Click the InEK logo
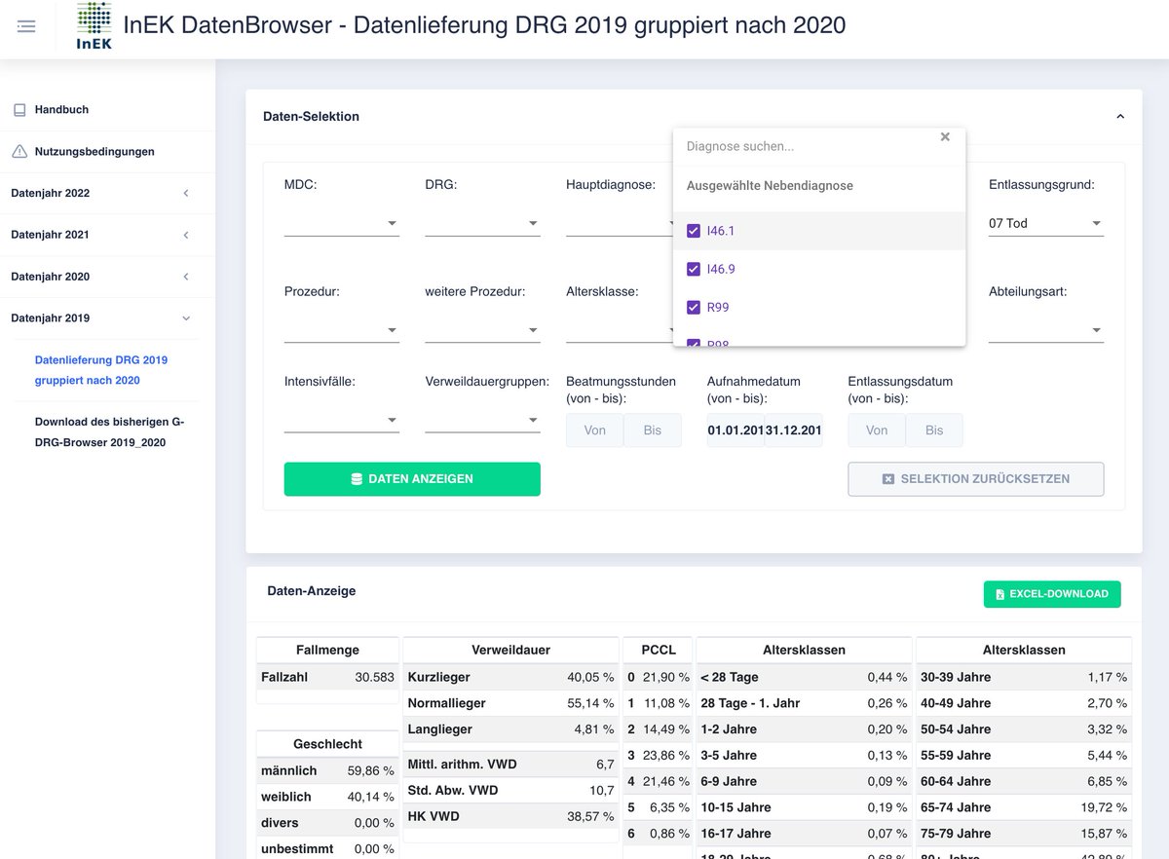Image resolution: width=1169 pixels, height=859 pixels. (94, 26)
